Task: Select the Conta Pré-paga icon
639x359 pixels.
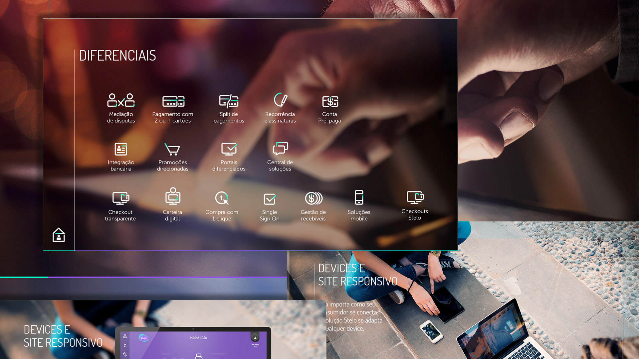Action: point(330,101)
